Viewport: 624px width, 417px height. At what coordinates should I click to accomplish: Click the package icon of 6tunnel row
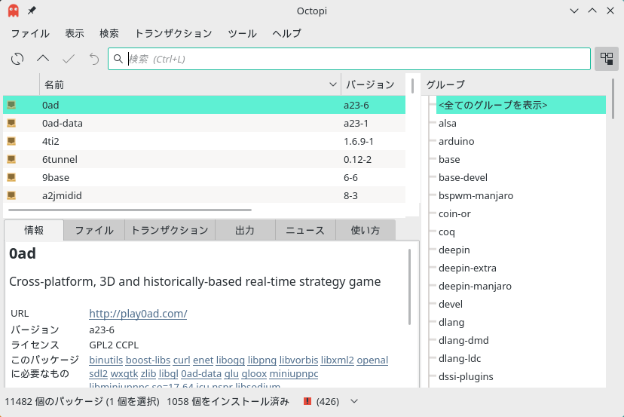click(11, 159)
